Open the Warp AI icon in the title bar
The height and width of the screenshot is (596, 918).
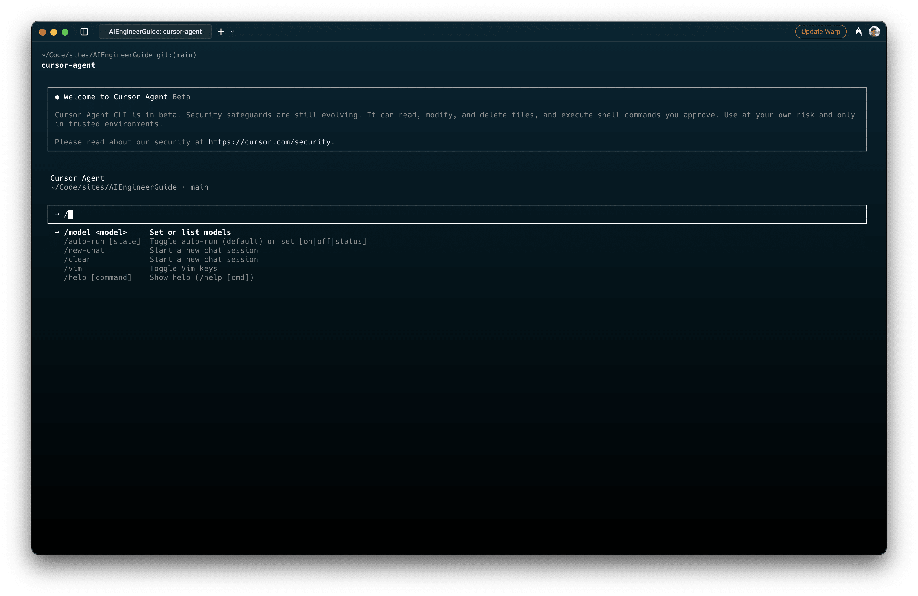(x=858, y=32)
